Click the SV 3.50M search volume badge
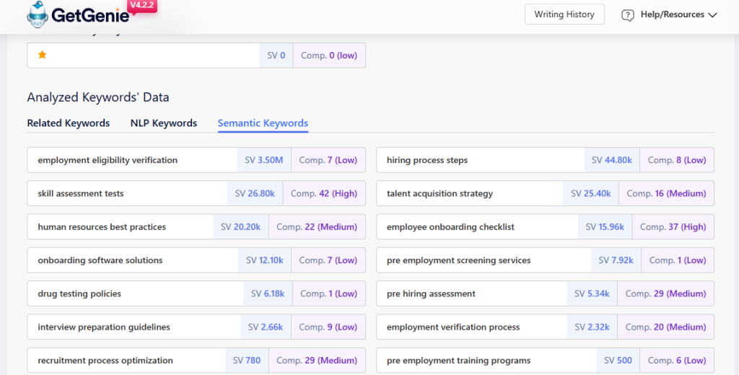739x375 pixels. 264,160
